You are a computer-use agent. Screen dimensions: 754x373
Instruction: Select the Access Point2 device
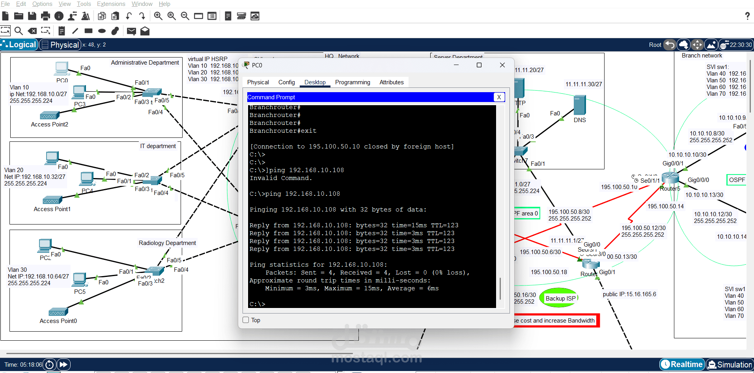pyautogui.click(x=50, y=115)
